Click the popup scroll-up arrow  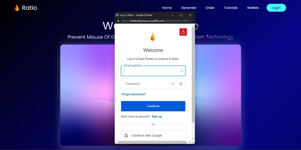point(193,26)
